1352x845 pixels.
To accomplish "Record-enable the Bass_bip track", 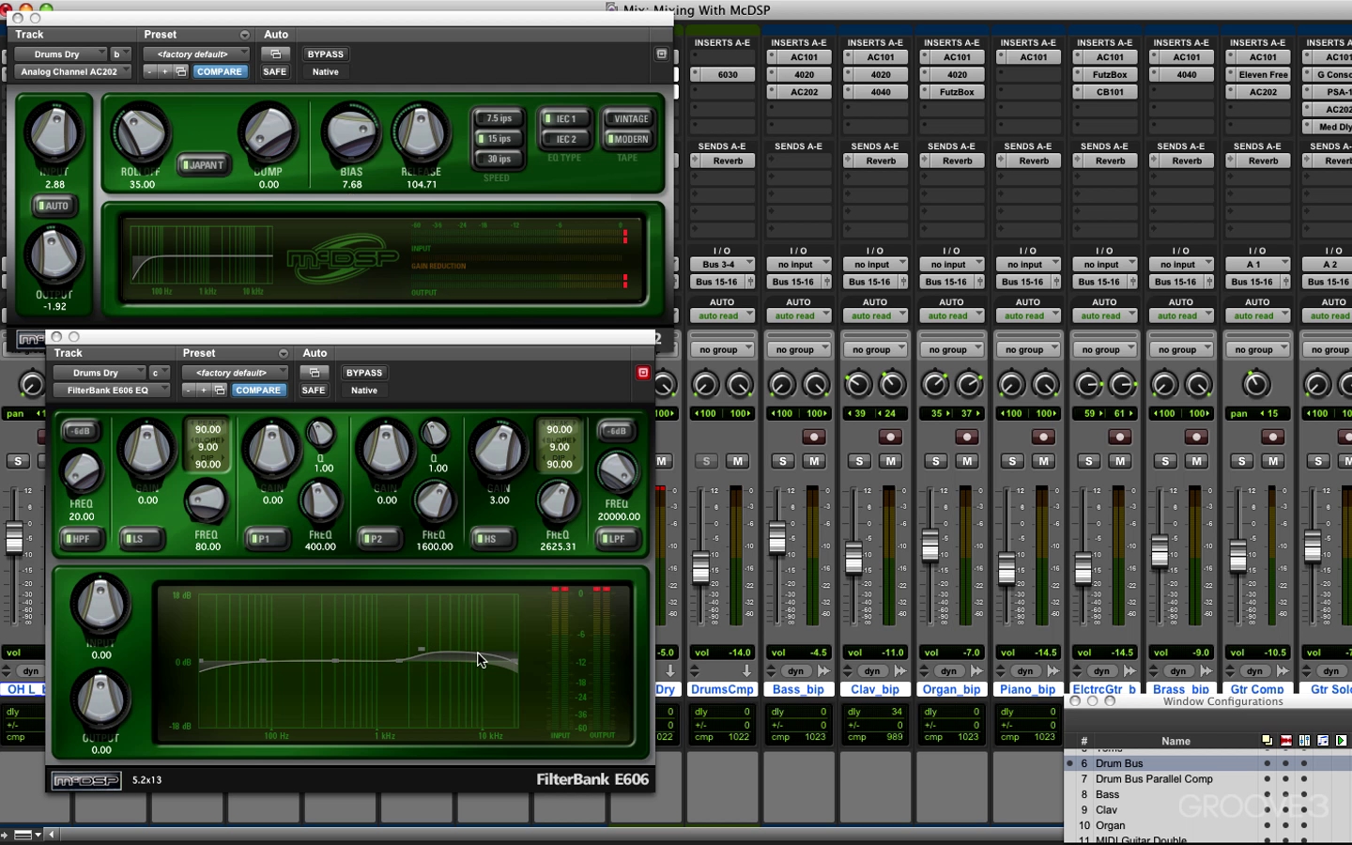I will pyautogui.click(x=814, y=437).
